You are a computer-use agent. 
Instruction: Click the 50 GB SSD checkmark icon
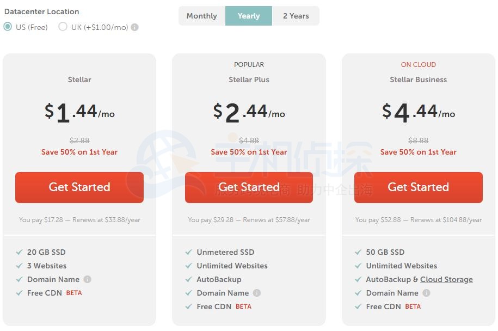click(x=358, y=252)
